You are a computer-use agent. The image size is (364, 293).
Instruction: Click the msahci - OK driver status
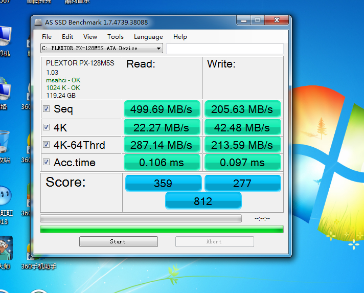click(x=63, y=80)
